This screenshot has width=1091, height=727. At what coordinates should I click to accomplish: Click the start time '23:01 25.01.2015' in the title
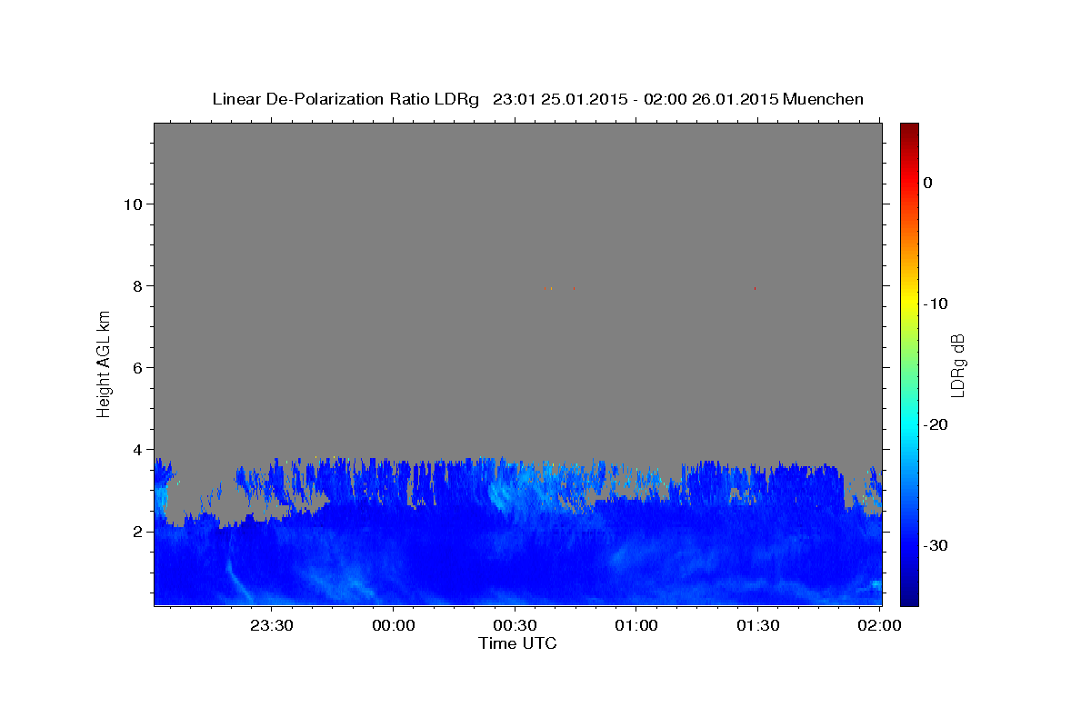click(x=560, y=99)
